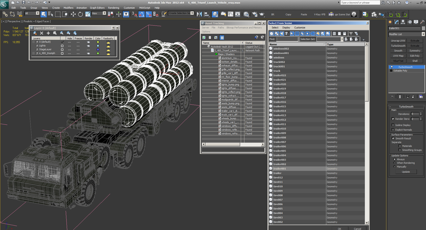Toggle Percent Snap in main toolbar
Screen dimensions: 426x230
[149, 14]
